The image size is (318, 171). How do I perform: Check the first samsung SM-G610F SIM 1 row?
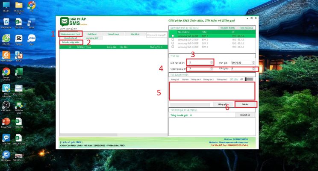click(x=172, y=35)
